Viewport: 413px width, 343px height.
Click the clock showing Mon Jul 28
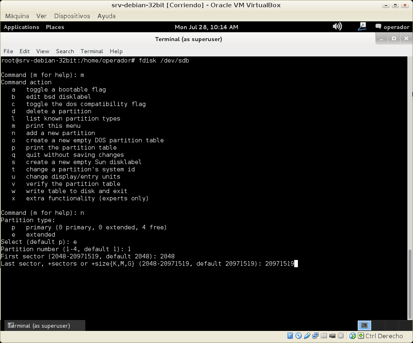coord(206,27)
